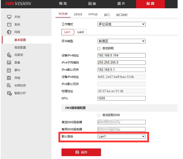Switch to the 回放 playback tab
Image resolution: width=183 pixels, height=159 pixels.
(x=92, y=4)
